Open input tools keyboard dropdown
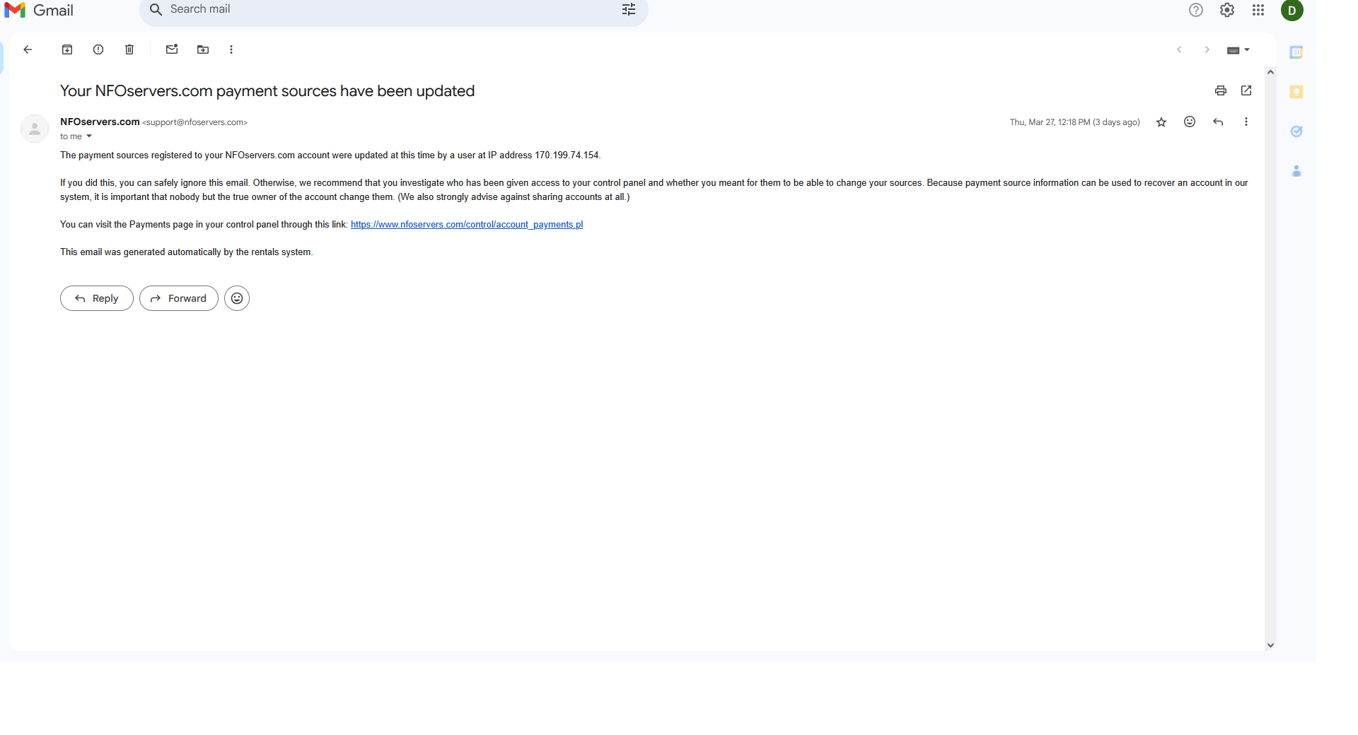Viewport: 1358px width, 735px height. (1238, 50)
